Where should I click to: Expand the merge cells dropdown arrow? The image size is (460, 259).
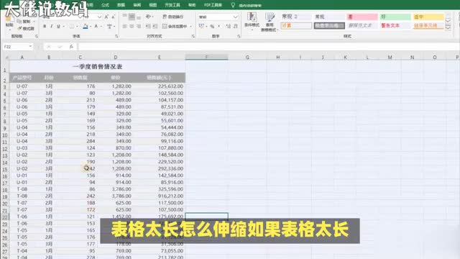point(190,27)
